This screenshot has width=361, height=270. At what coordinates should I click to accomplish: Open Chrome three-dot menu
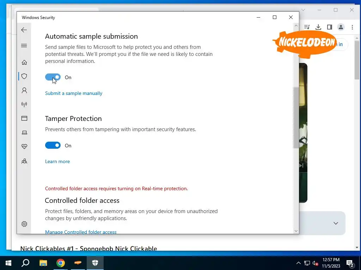pyautogui.click(x=352, y=27)
